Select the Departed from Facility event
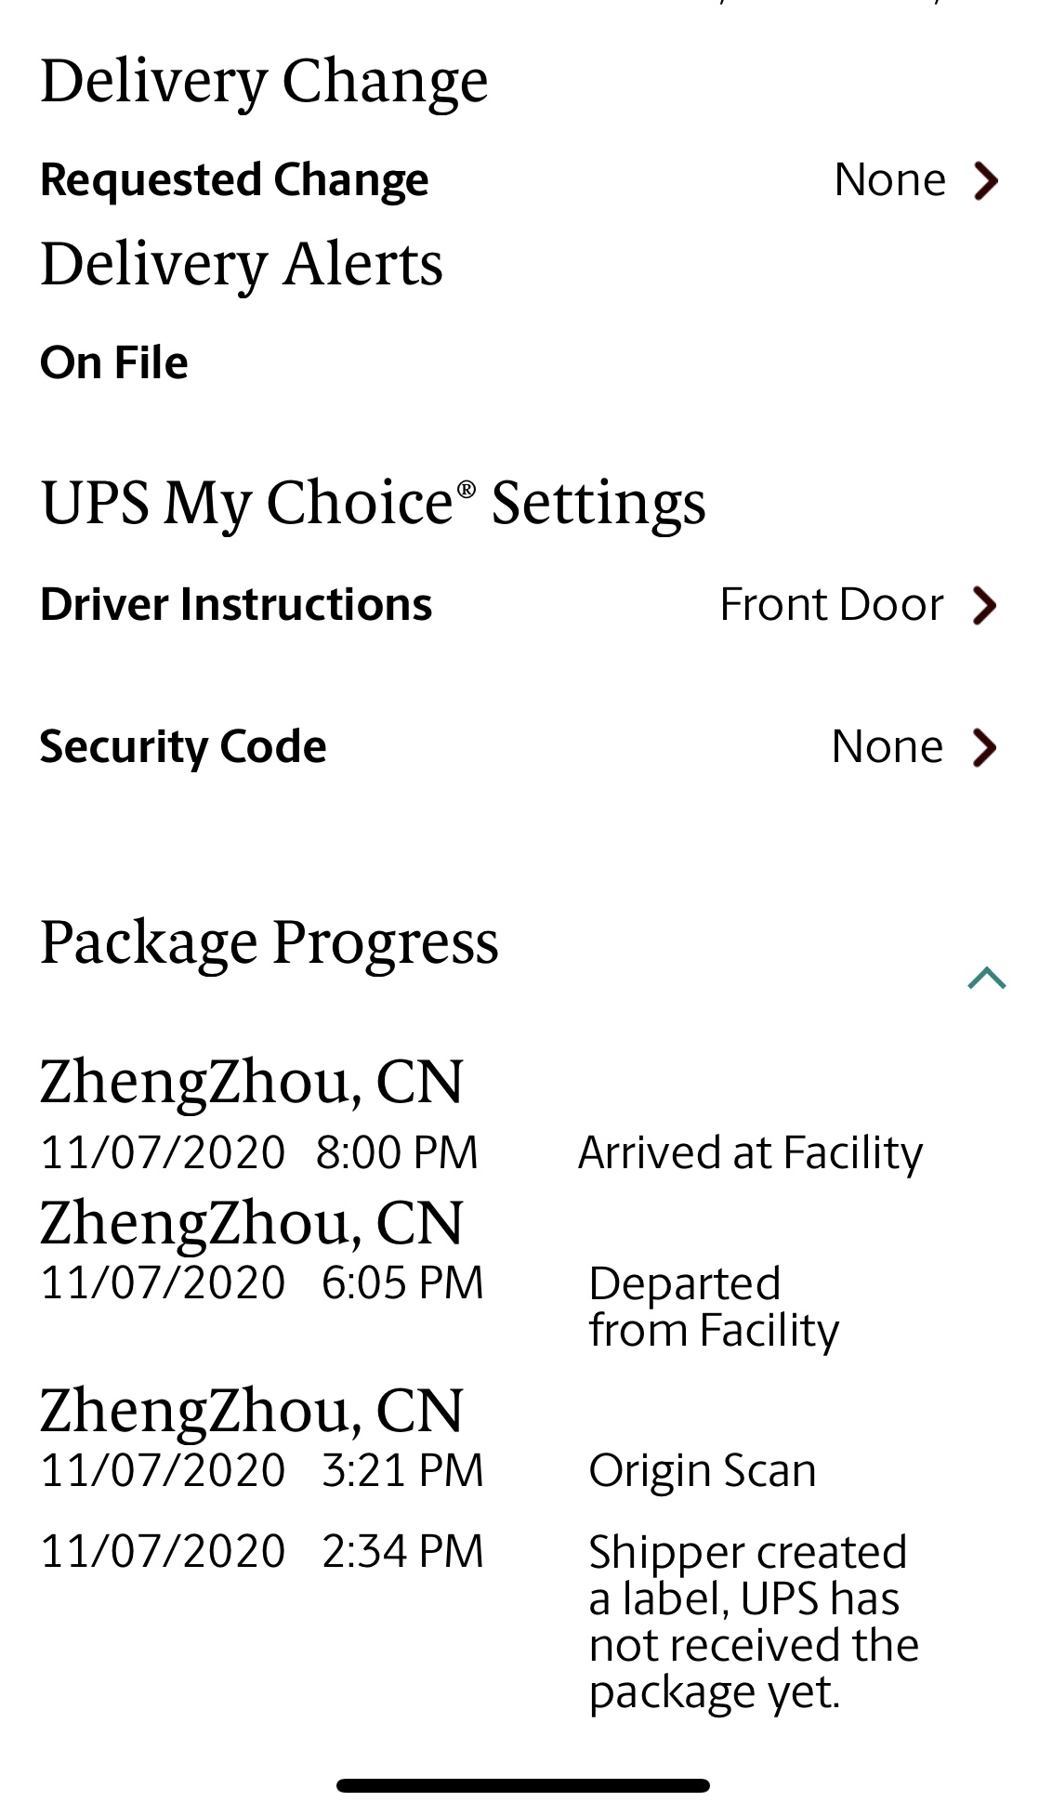 coord(713,1307)
